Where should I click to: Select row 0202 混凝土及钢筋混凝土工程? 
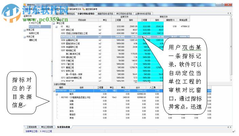(x=125, y=33)
